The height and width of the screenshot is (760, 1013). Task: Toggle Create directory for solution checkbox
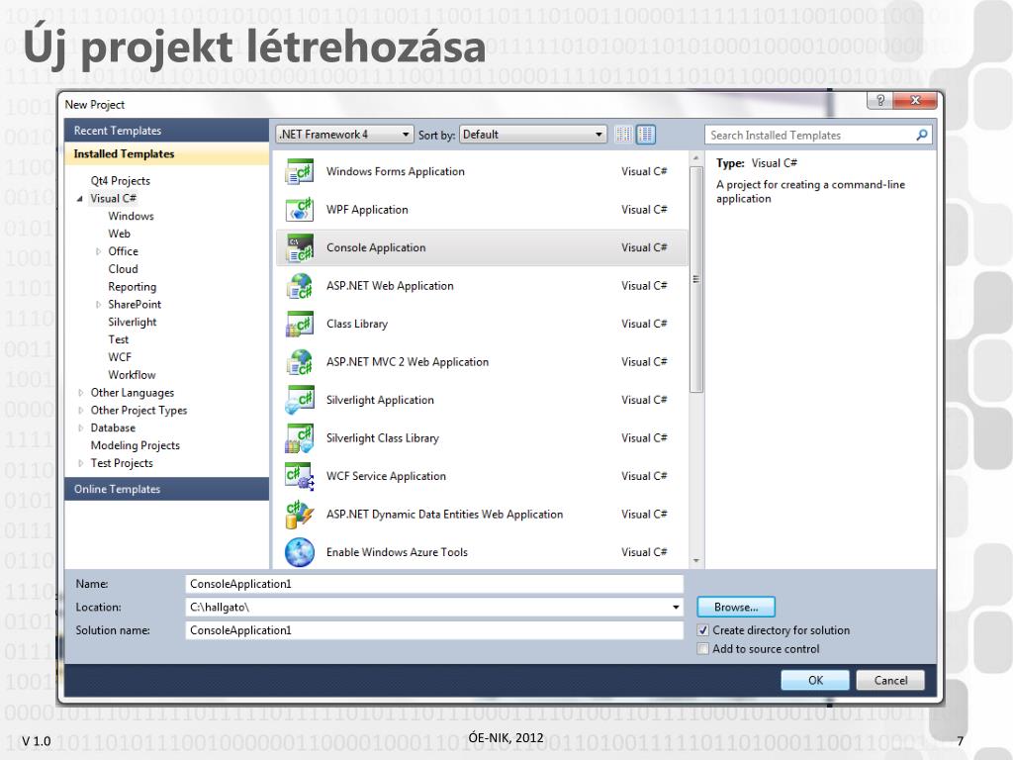[x=703, y=630]
